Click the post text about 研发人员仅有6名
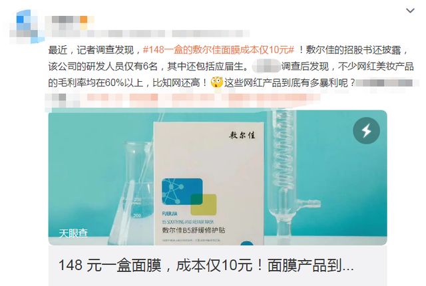Image resolution: width=426 pixels, height=286 pixels. coord(103,67)
